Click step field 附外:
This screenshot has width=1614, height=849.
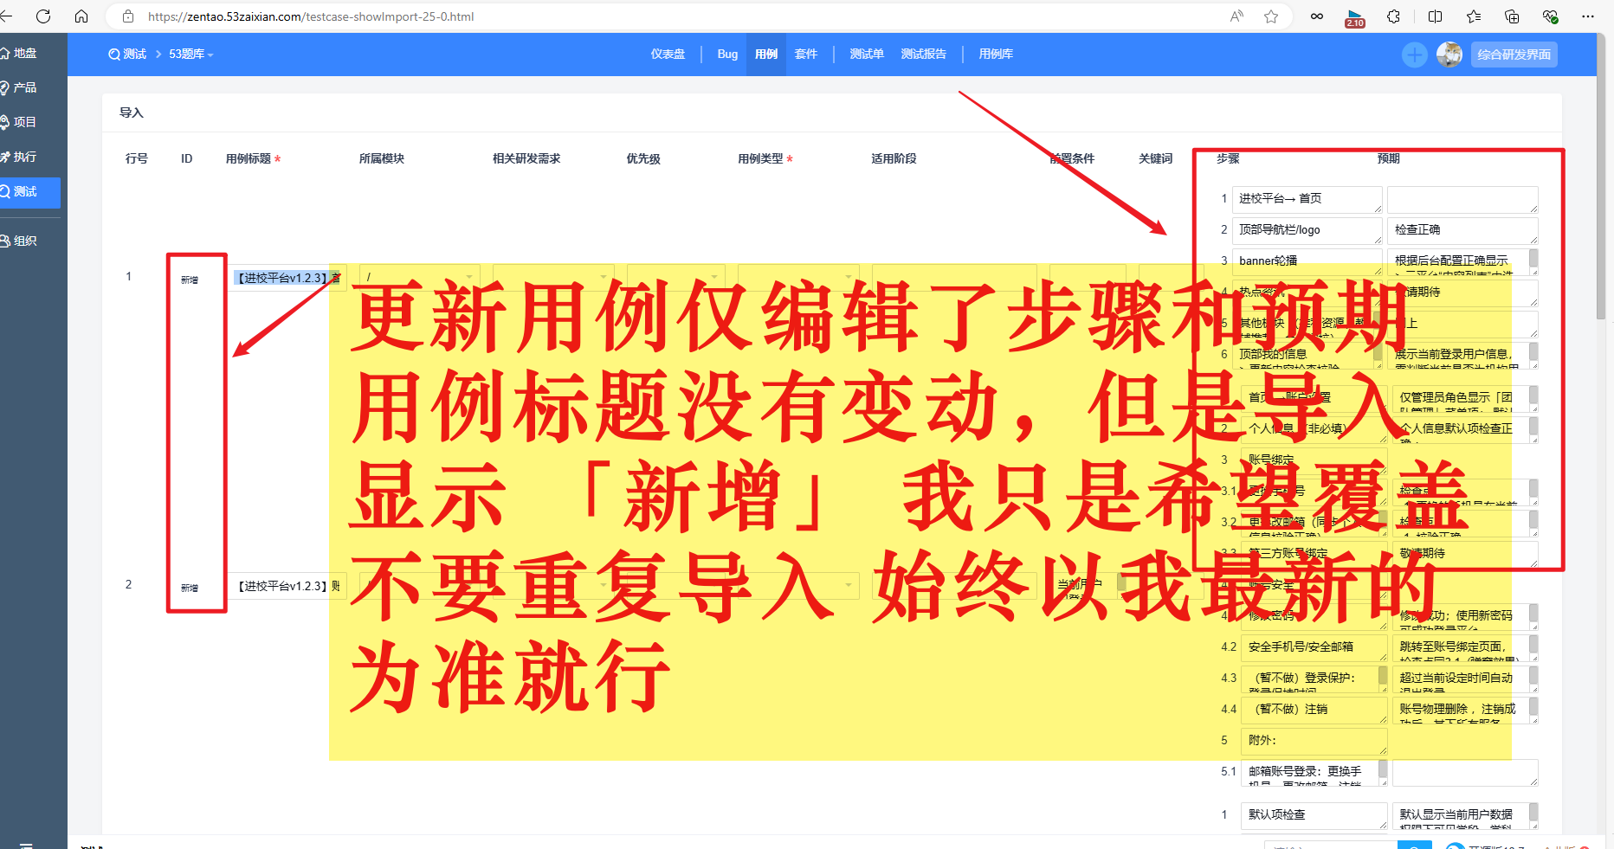click(1314, 741)
